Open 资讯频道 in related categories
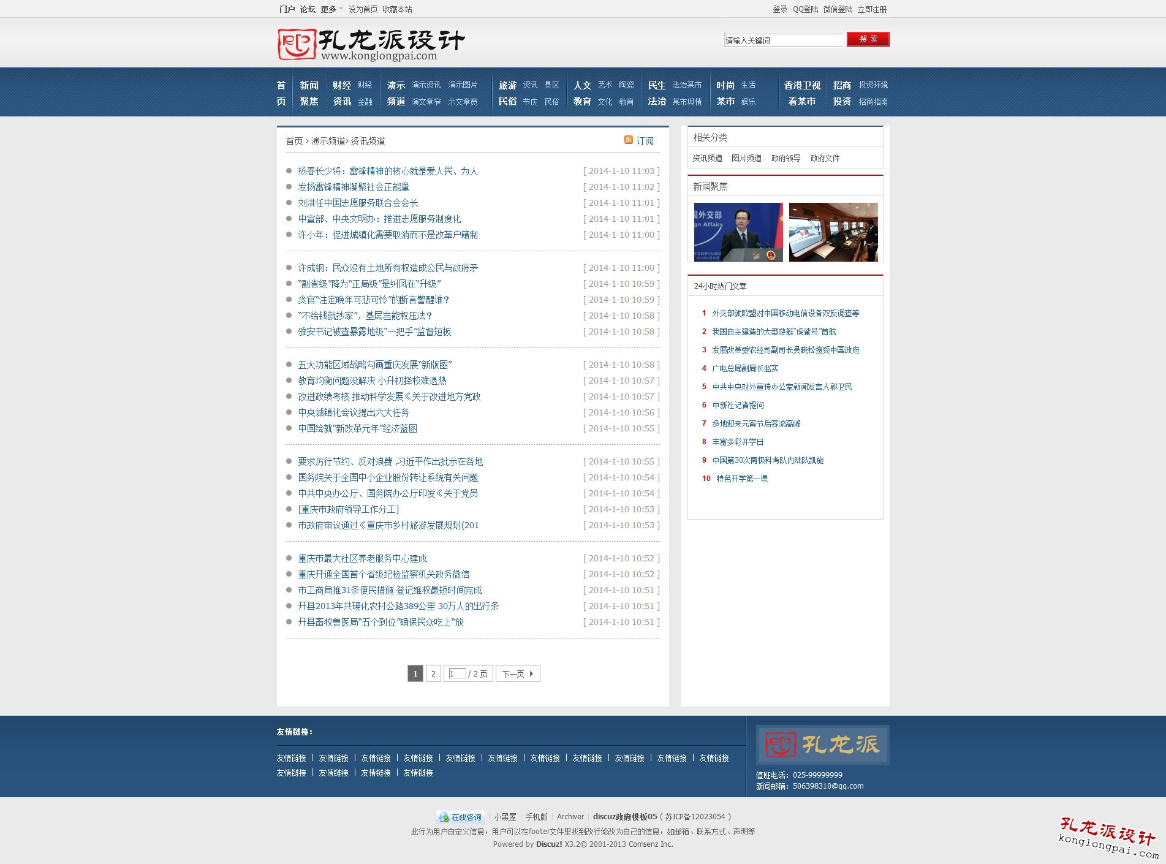The width and height of the screenshot is (1166, 864). coord(707,158)
